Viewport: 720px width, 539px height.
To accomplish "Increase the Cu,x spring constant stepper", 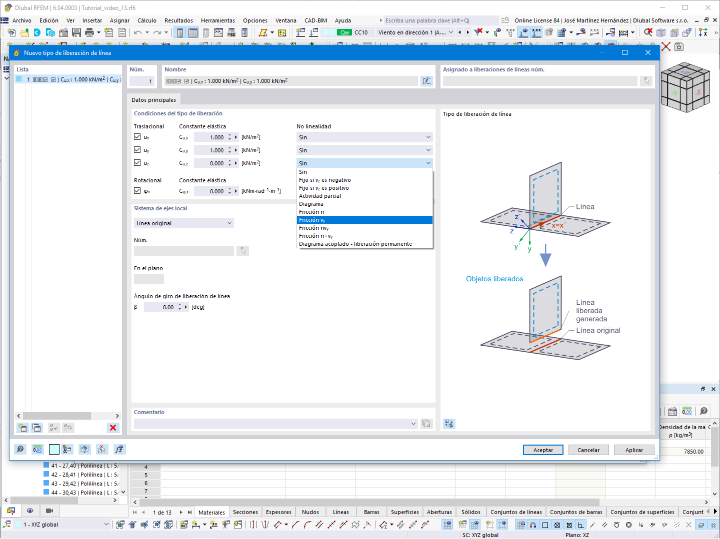I will coord(230,135).
